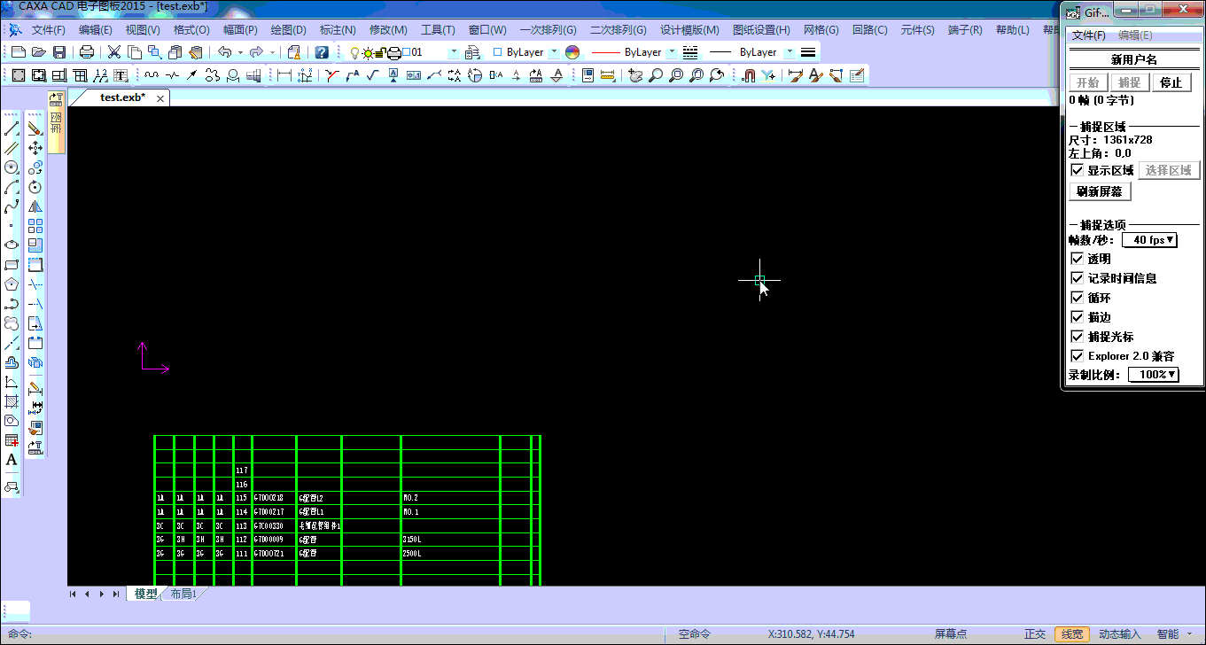The width and height of the screenshot is (1206, 645).
Task: Click the 动态输入 status bar item
Action: [x=1119, y=634]
